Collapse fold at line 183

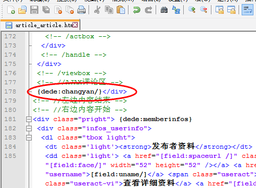coord(29,137)
